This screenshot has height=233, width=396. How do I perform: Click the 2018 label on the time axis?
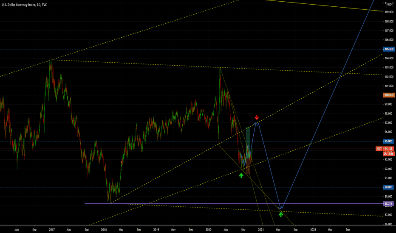(104, 230)
